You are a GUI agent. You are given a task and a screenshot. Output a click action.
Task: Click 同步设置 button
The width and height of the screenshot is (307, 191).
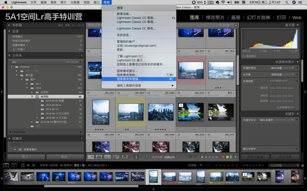click(285, 157)
